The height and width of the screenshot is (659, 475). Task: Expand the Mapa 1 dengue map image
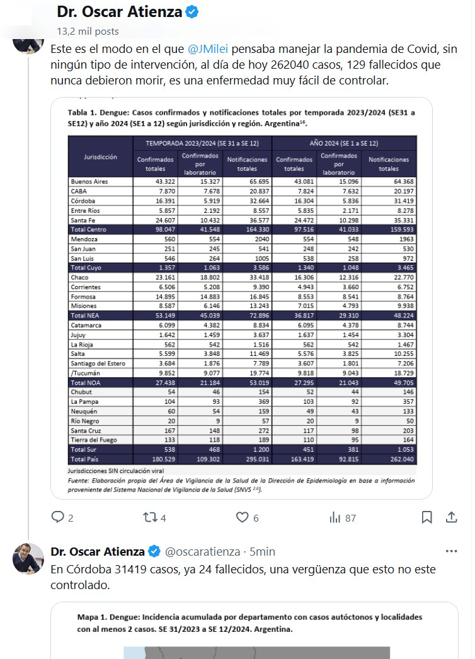click(254, 630)
